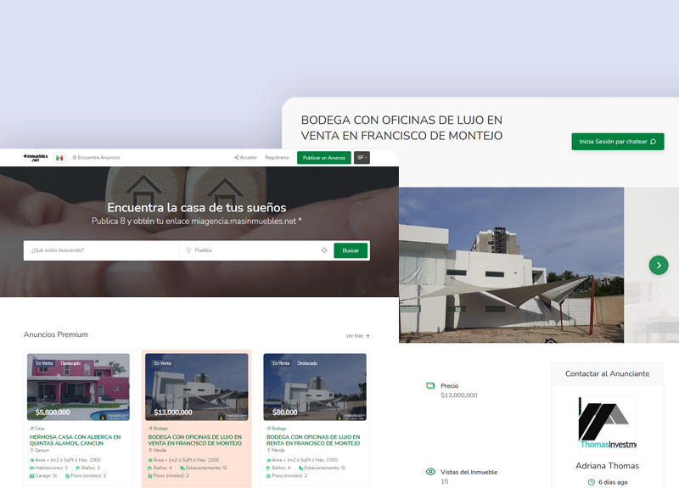Click the Registrarse link
The image size is (679, 488).
(277, 158)
